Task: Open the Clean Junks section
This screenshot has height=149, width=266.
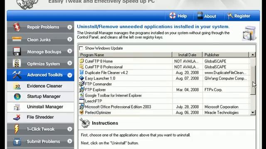Action: [x=41, y=39]
